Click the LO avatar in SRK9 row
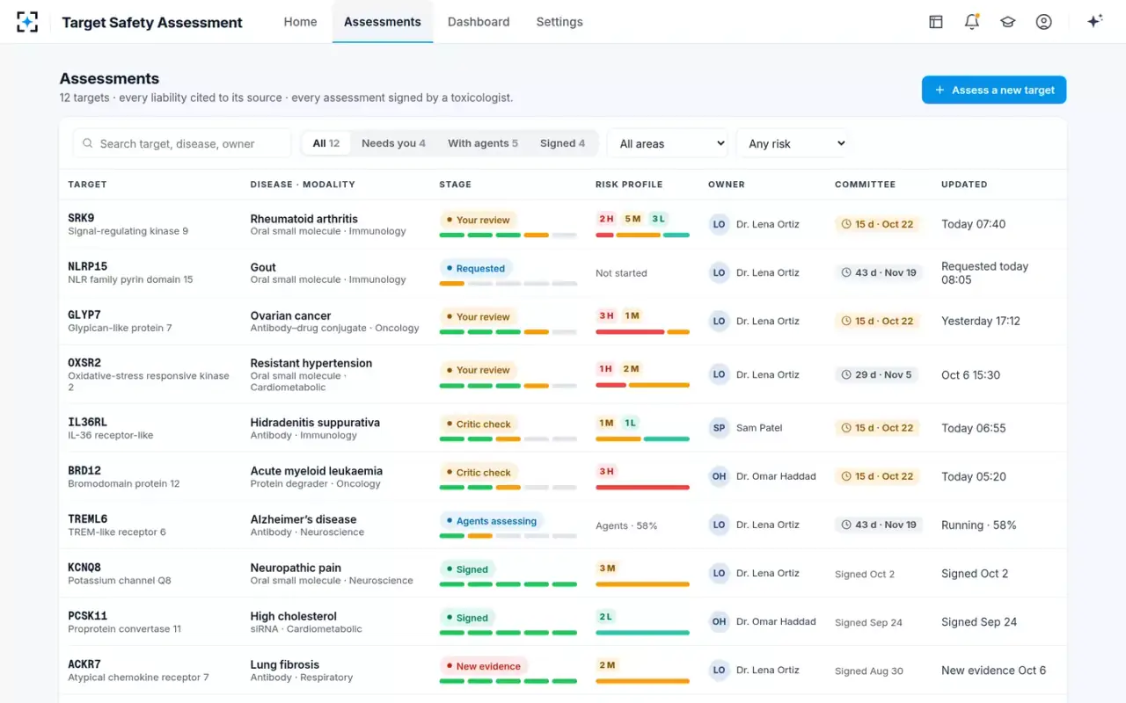This screenshot has height=703, width=1126. coord(719,224)
